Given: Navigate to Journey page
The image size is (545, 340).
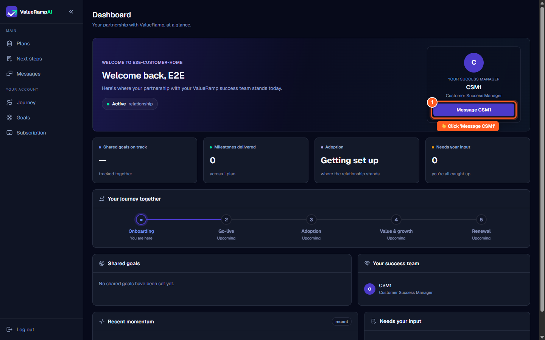Looking at the screenshot, I should click(x=42, y=102).
